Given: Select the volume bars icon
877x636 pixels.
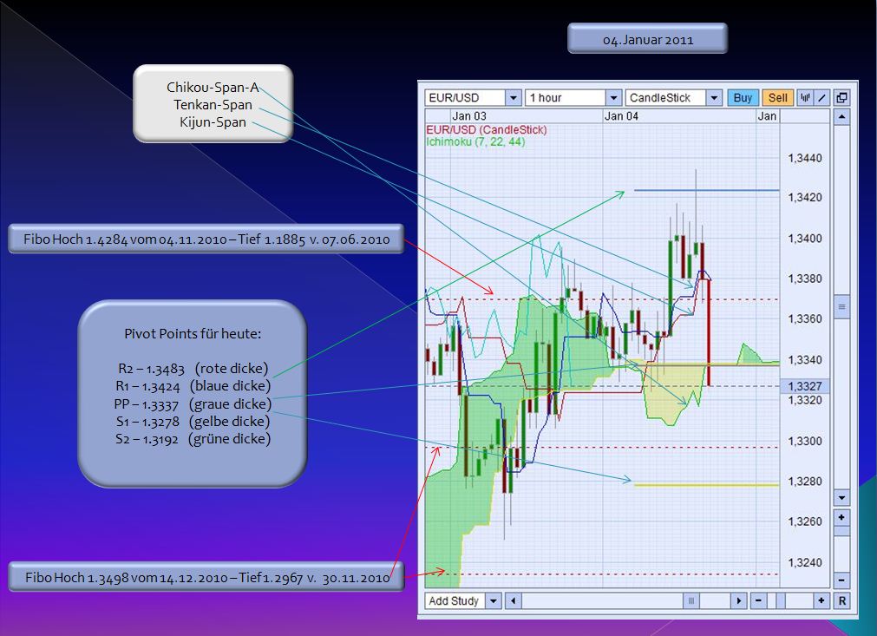Looking at the screenshot, I should click(x=805, y=98).
